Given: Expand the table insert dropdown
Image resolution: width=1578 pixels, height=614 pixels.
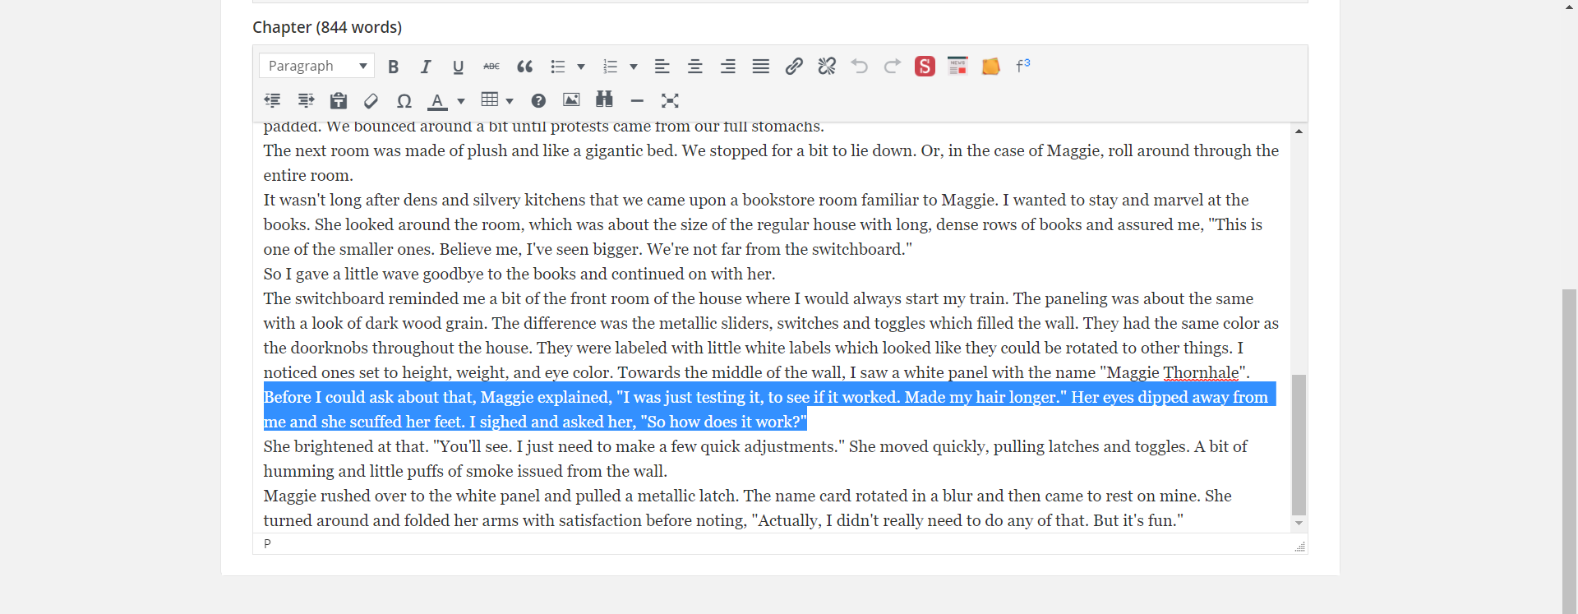Looking at the screenshot, I should point(510,101).
